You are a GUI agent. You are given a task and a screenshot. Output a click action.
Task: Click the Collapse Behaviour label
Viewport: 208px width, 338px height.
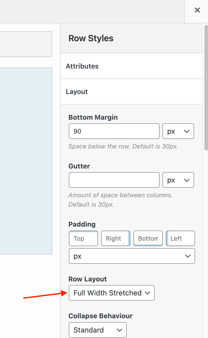coord(100,316)
